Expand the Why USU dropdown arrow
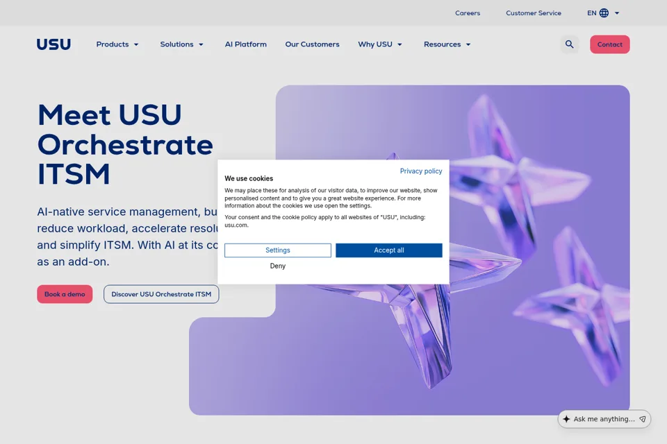Viewport: 667px width, 444px height. point(400,44)
